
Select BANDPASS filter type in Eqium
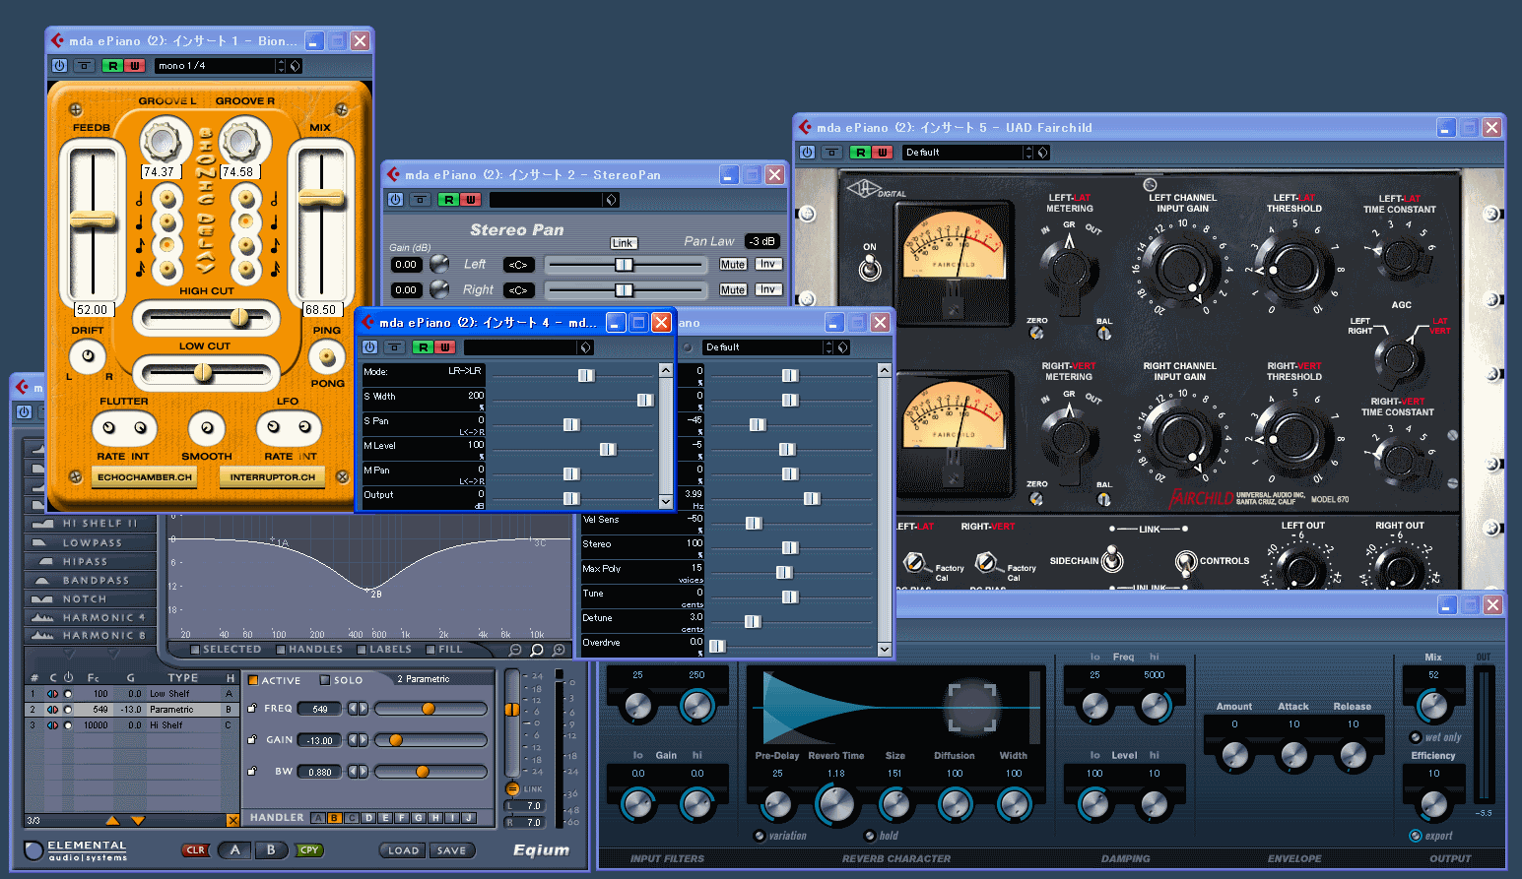pos(90,580)
